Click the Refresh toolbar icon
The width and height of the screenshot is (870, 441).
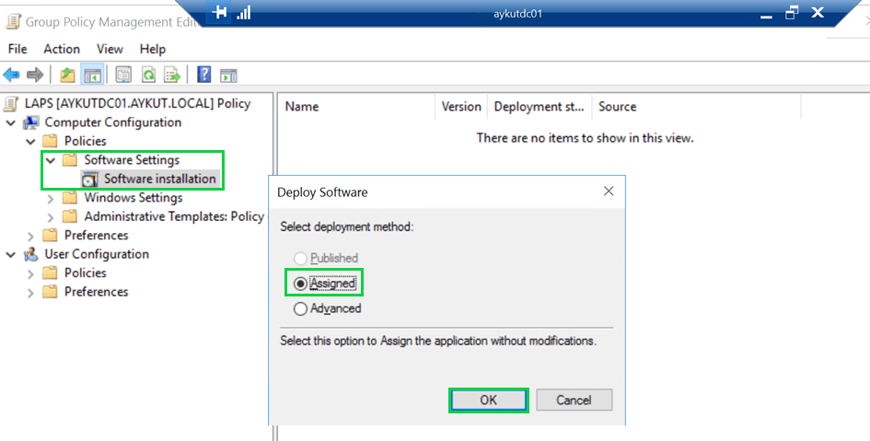point(147,75)
